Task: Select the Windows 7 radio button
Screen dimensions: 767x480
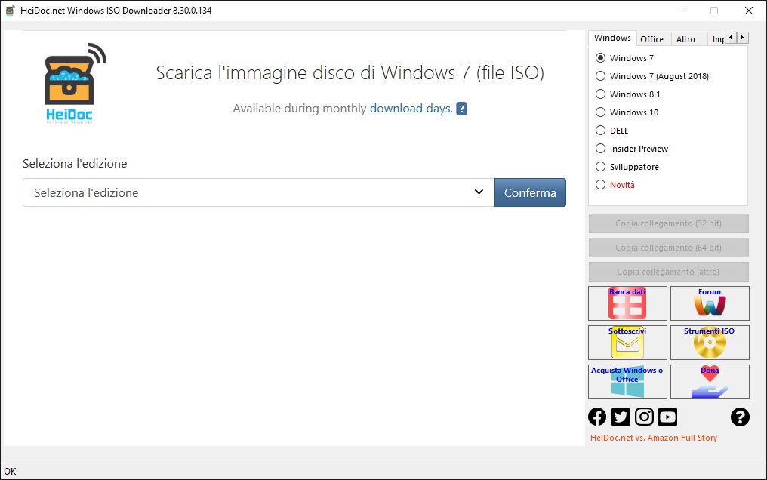Action: pyautogui.click(x=600, y=57)
